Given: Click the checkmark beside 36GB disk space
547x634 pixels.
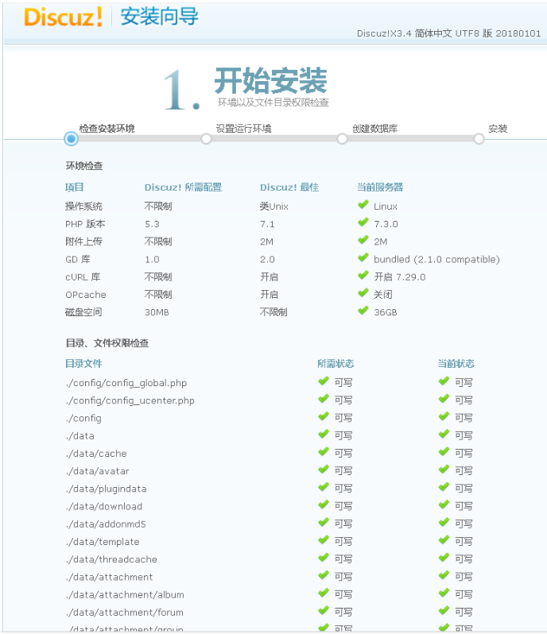Looking at the screenshot, I should (x=363, y=311).
